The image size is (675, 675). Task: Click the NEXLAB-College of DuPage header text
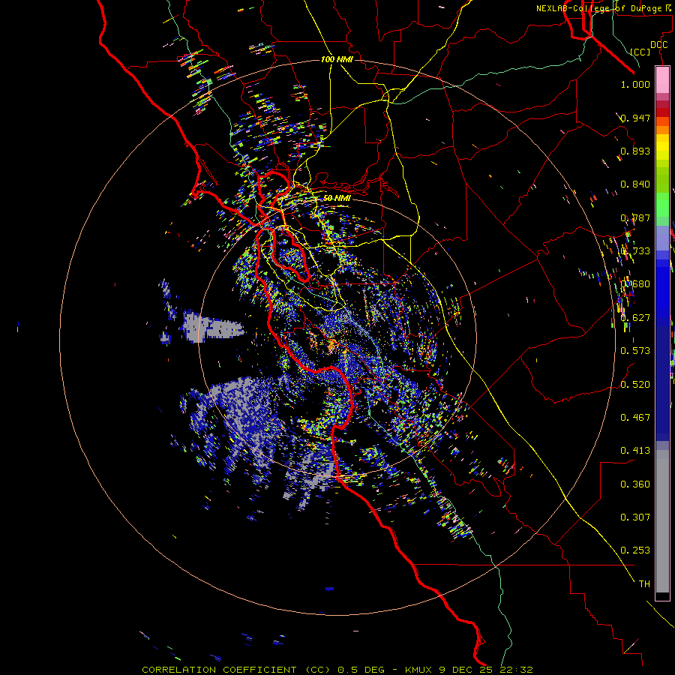pyautogui.click(x=605, y=8)
